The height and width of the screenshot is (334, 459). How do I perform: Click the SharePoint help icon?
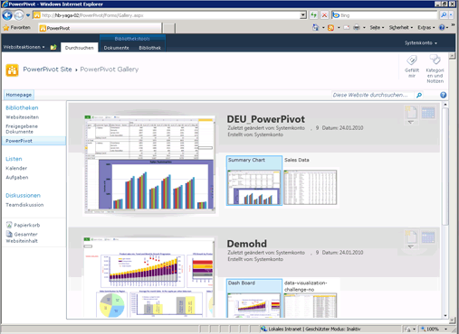pyautogui.click(x=443, y=95)
